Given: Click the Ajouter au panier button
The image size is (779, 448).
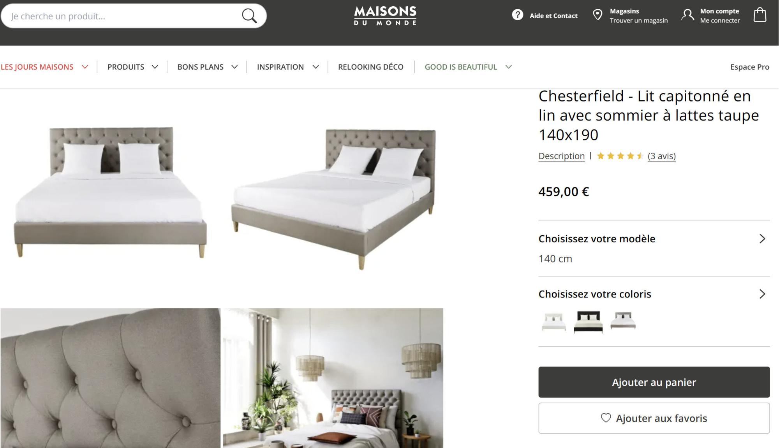Looking at the screenshot, I should [654, 382].
